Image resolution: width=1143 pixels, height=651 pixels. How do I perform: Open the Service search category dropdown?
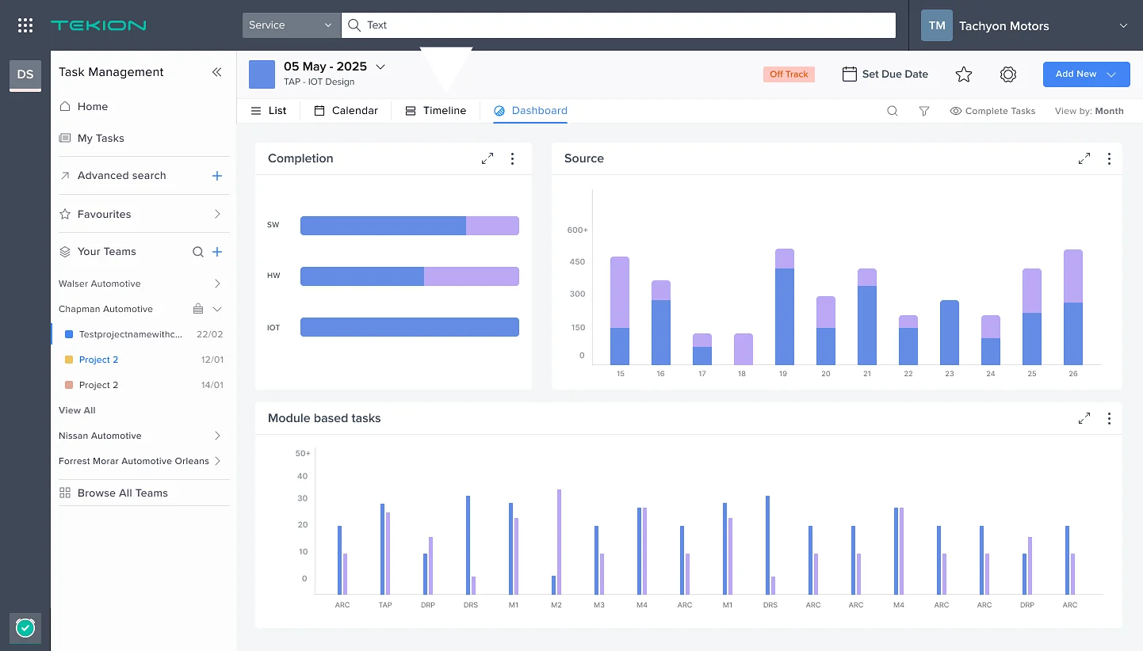click(x=292, y=25)
